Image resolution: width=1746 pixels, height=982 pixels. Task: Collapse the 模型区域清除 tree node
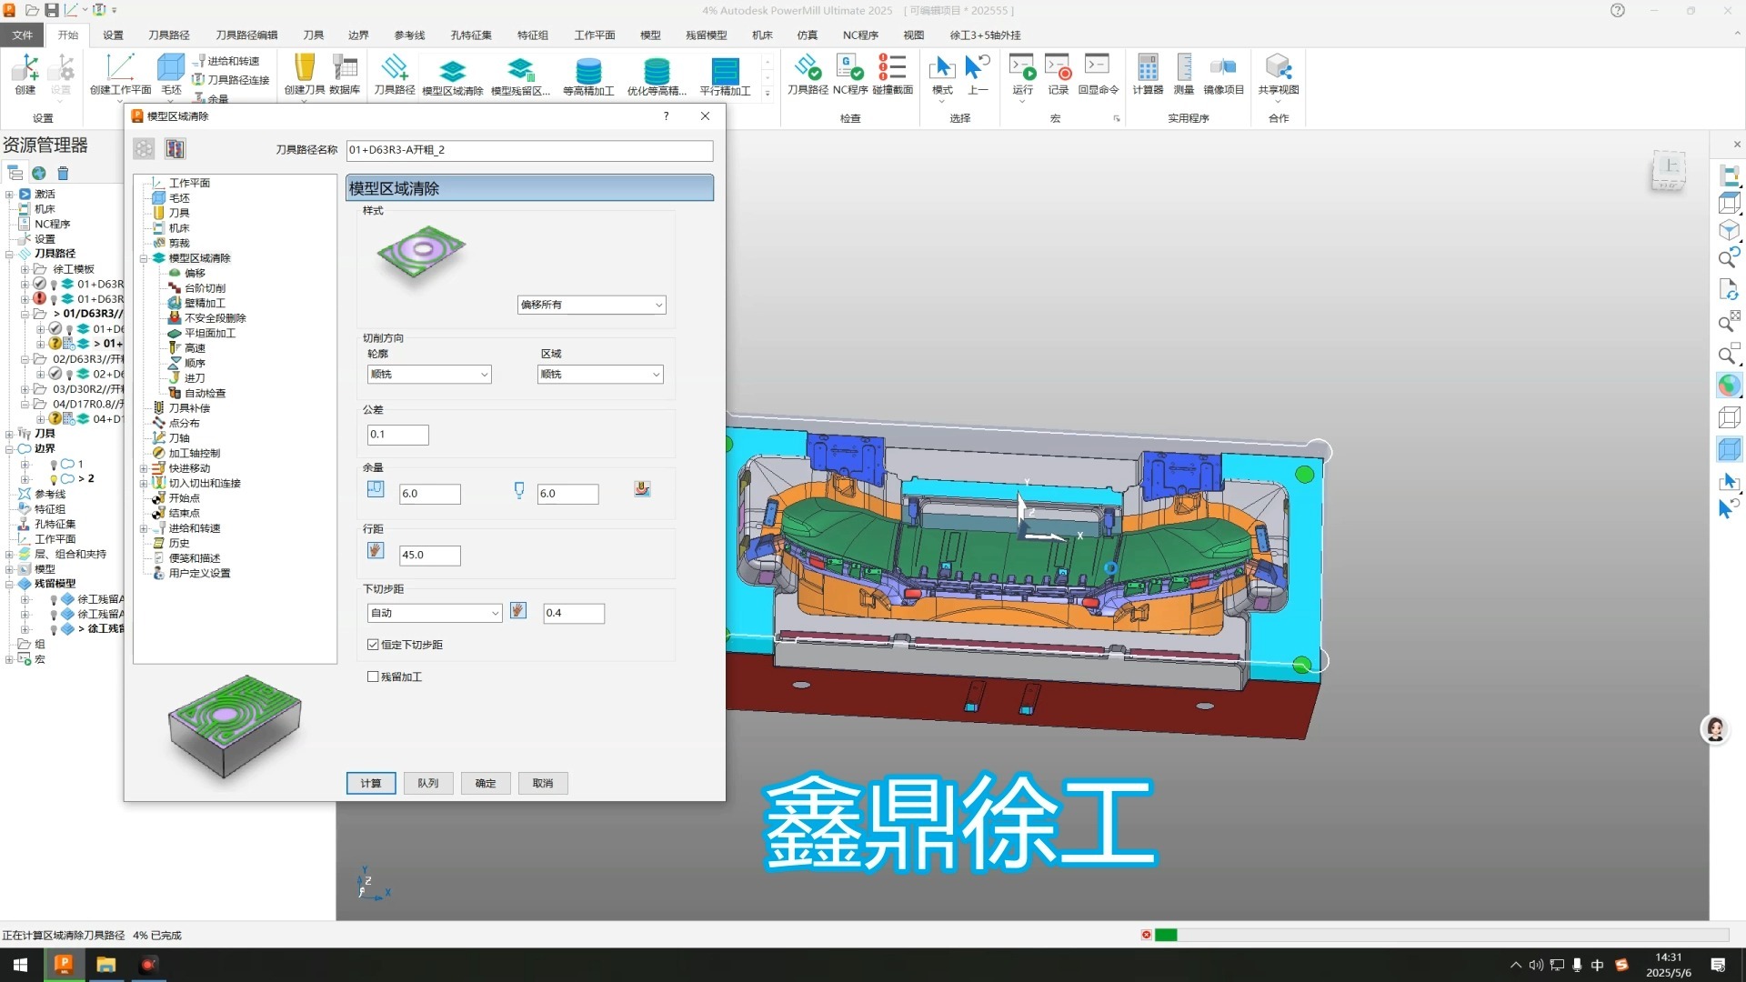pos(144,258)
